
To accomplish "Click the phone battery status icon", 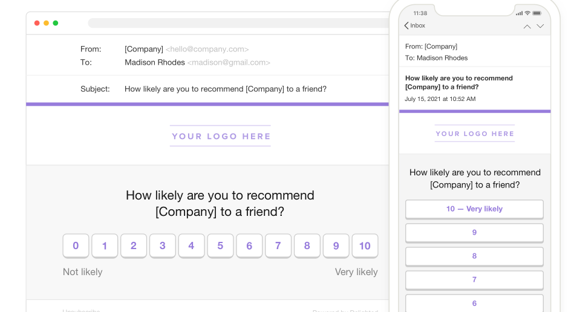I will (538, 13).
